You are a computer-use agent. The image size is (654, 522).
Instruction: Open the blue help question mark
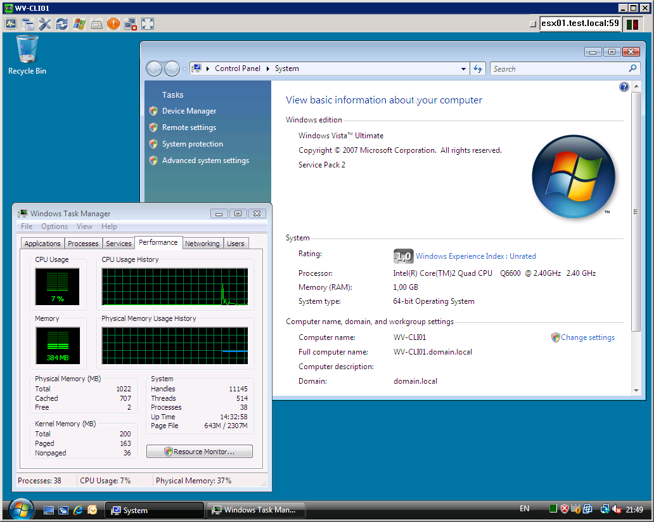click(x=624, y=87)
